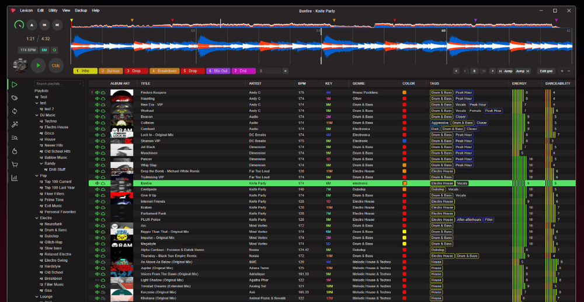Screen dimensions: 584x302
Task: Open the sync sidebar icon
Action: pos(15,111)
